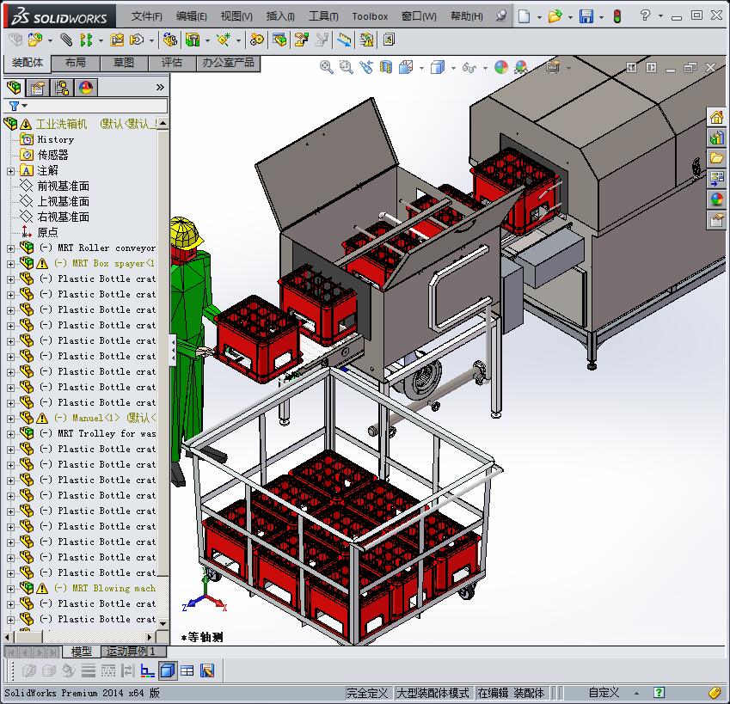Select the Zoom to Fit tool
730x704 pixels.
(325, 66)
